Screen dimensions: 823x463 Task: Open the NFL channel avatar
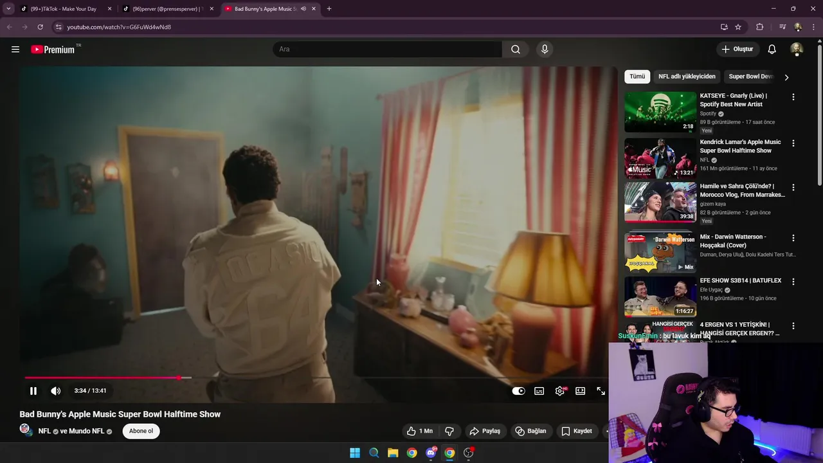coord(25,430)
